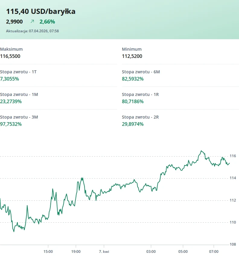This screenshot has width=239, height=261.
Task: Select the Minimum value 112,5200
Action: click(x=132, y=56)
